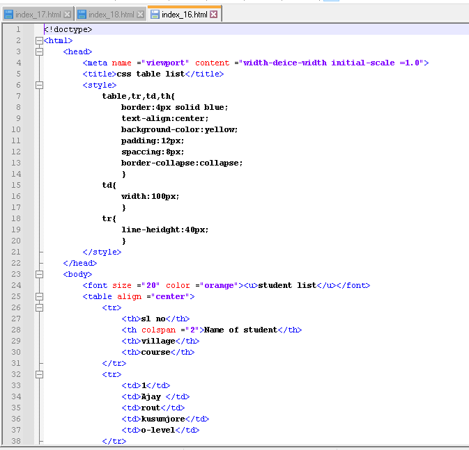Switch to the index_17.html tab
This screenshot has height=450, width=469.
point(38,14)
